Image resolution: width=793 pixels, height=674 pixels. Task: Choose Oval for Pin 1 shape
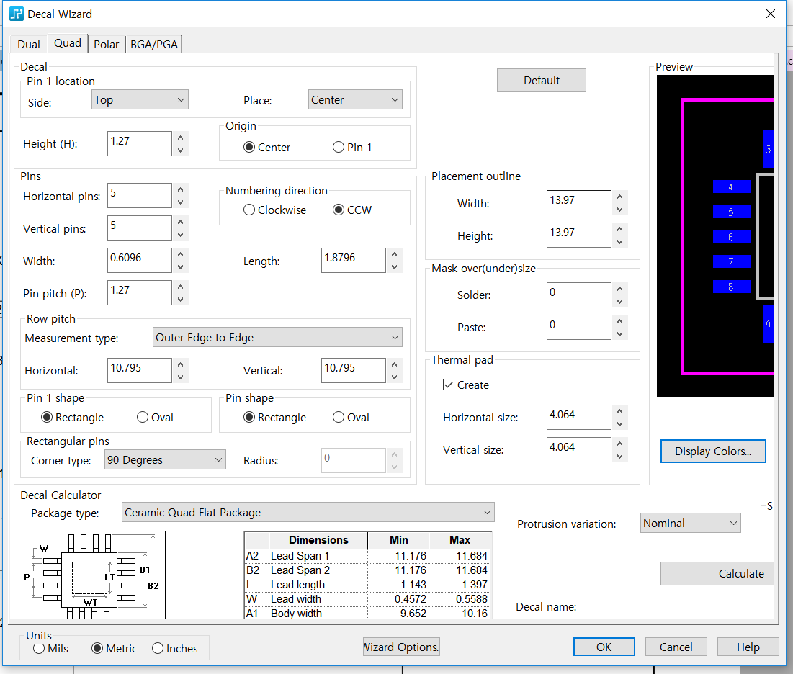[x=143, y=418]
